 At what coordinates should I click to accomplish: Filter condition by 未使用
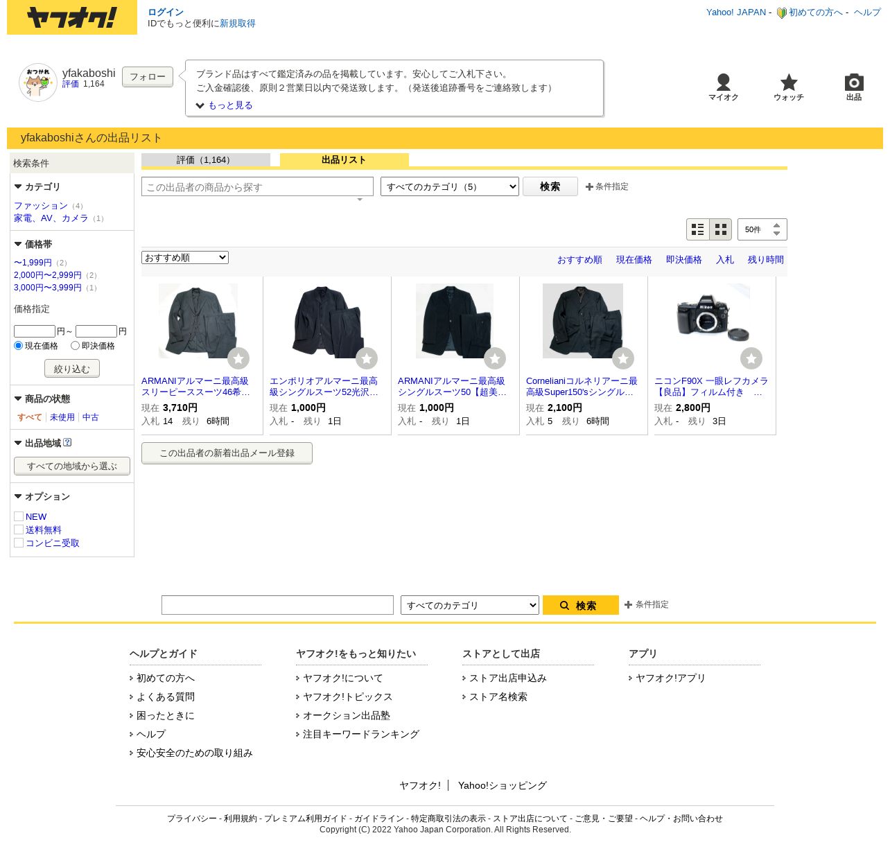pyautogui.click(x=62, y=417)
